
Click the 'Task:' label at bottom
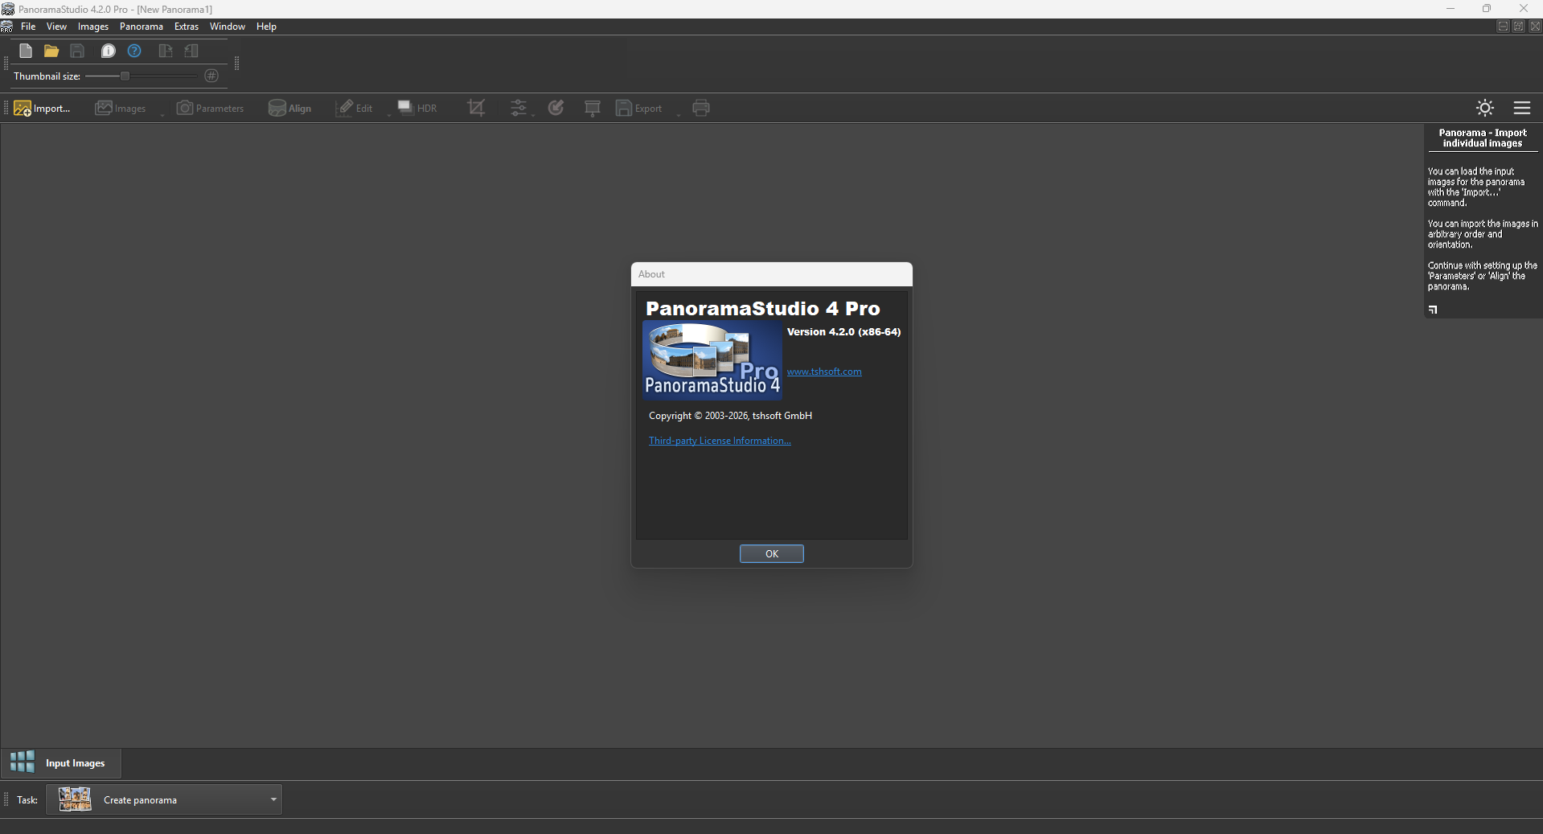[27, 800]
